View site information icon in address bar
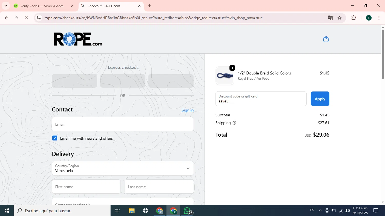Image resolution: width=385 pixels, height=216 pixels. 39,18
